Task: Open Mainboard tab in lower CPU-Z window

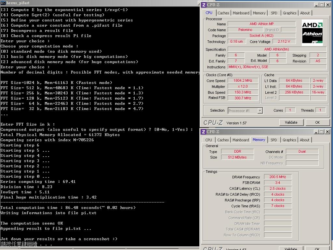Action: pos(241,140)
